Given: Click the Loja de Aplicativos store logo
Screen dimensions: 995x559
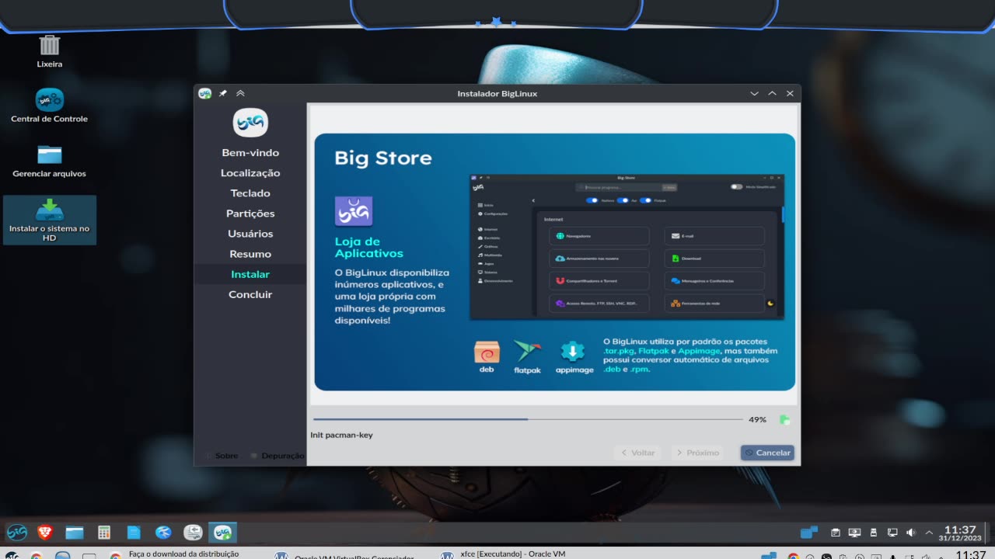Looking at the screenshot, I should click(x=354, y=210).
